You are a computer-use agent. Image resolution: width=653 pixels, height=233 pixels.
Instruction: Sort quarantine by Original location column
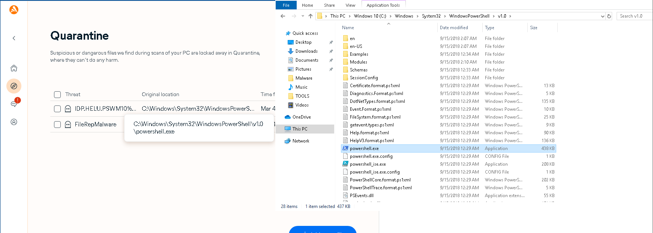coord(161,95)
